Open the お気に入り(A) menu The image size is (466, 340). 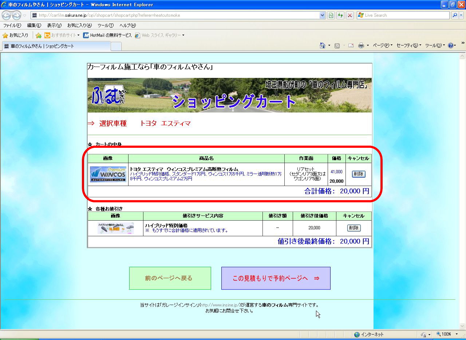79,25
